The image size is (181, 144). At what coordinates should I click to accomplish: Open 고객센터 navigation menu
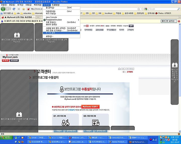point(130,30)
